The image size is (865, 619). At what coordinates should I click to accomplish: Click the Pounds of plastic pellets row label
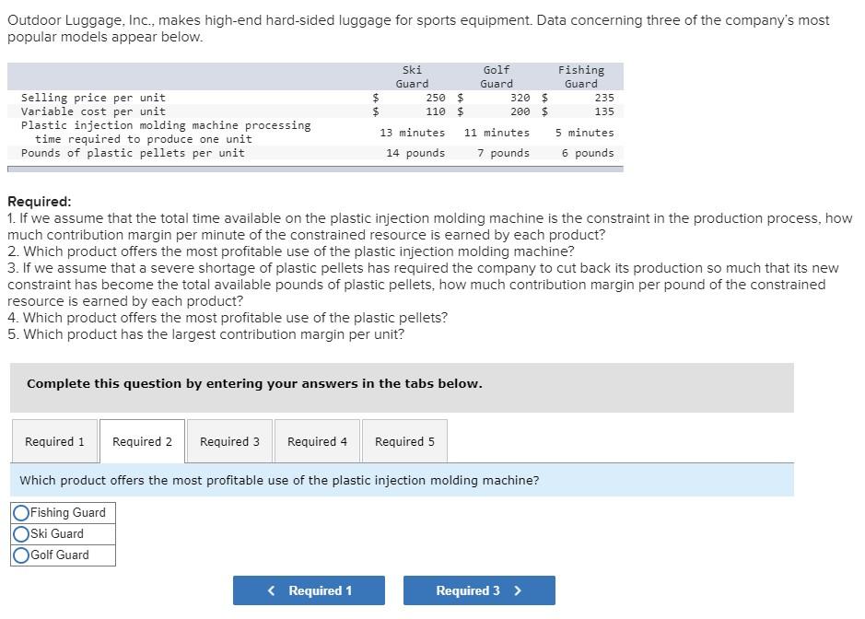tap(133, 153)
